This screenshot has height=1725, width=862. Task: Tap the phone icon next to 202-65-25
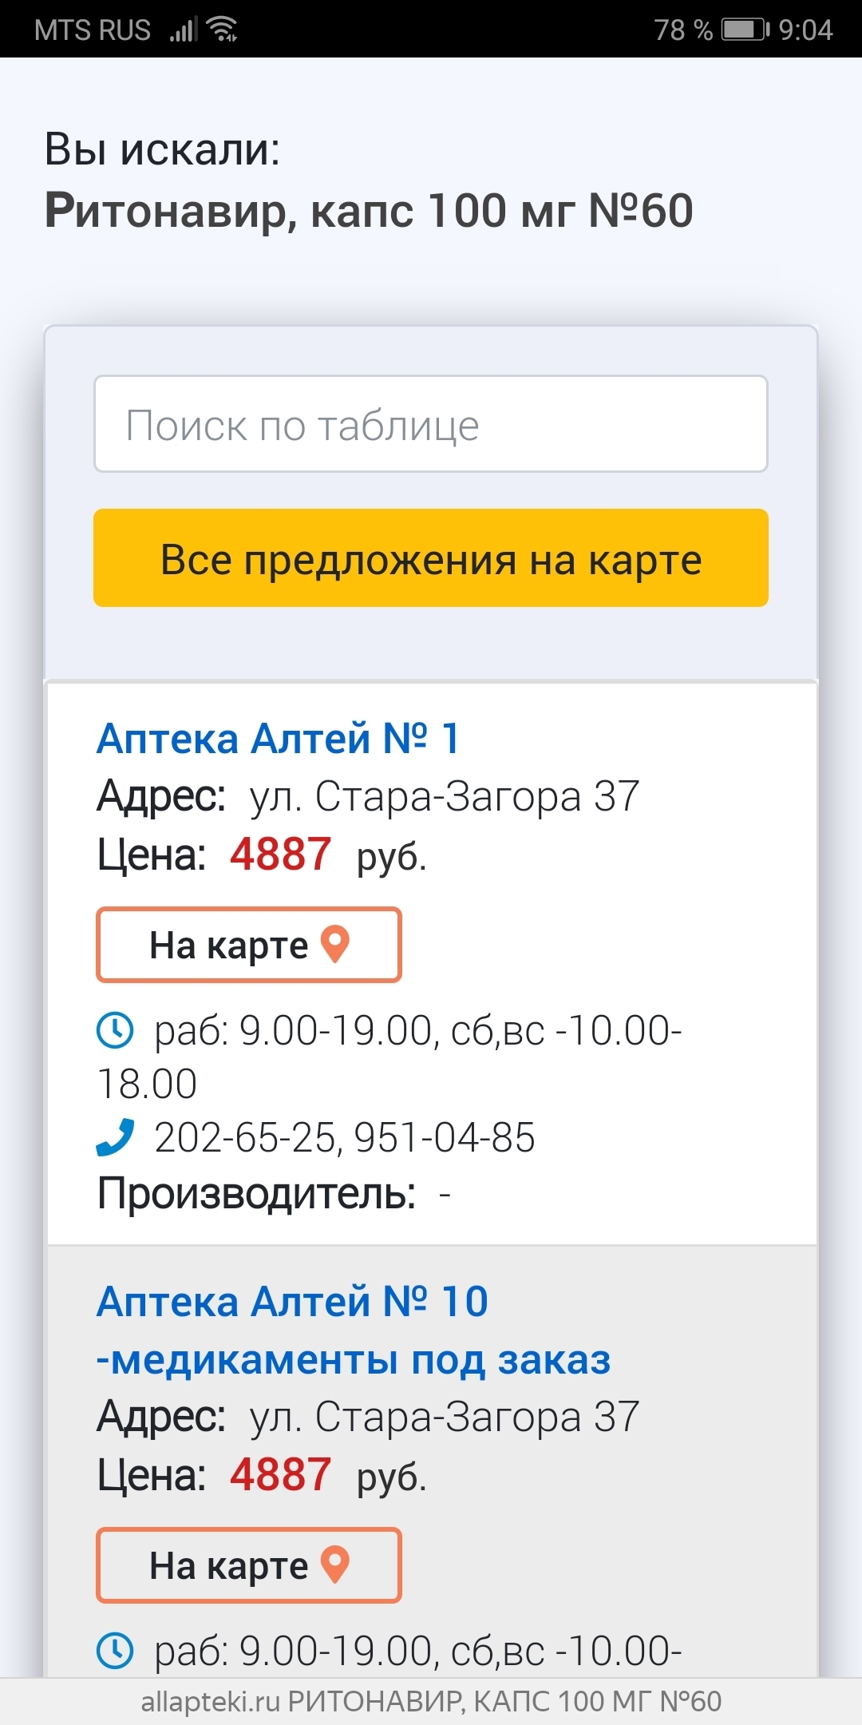115,1137
